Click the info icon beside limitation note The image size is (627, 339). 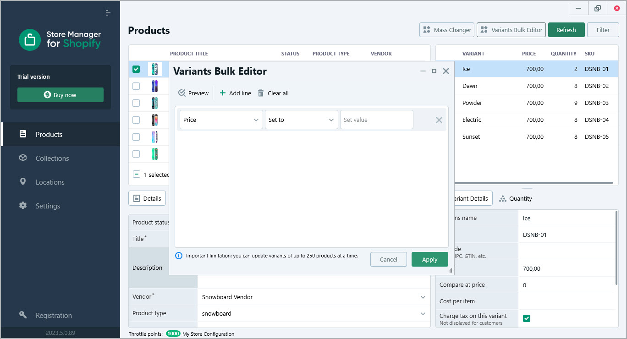pos(179,256)
